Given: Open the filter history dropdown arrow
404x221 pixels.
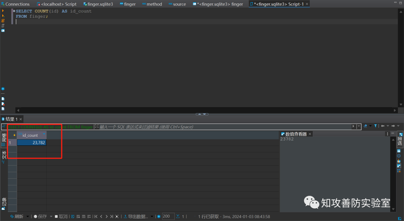Looking at the screenshot, I should (358, 126).
